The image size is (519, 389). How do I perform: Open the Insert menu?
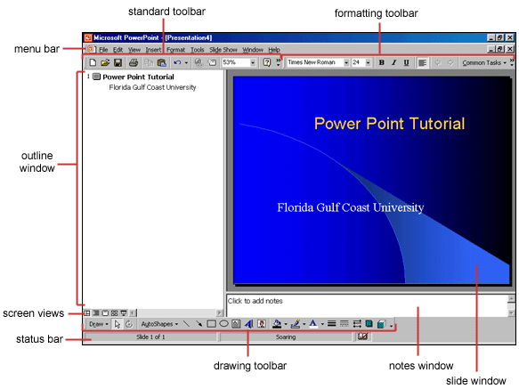154,50
